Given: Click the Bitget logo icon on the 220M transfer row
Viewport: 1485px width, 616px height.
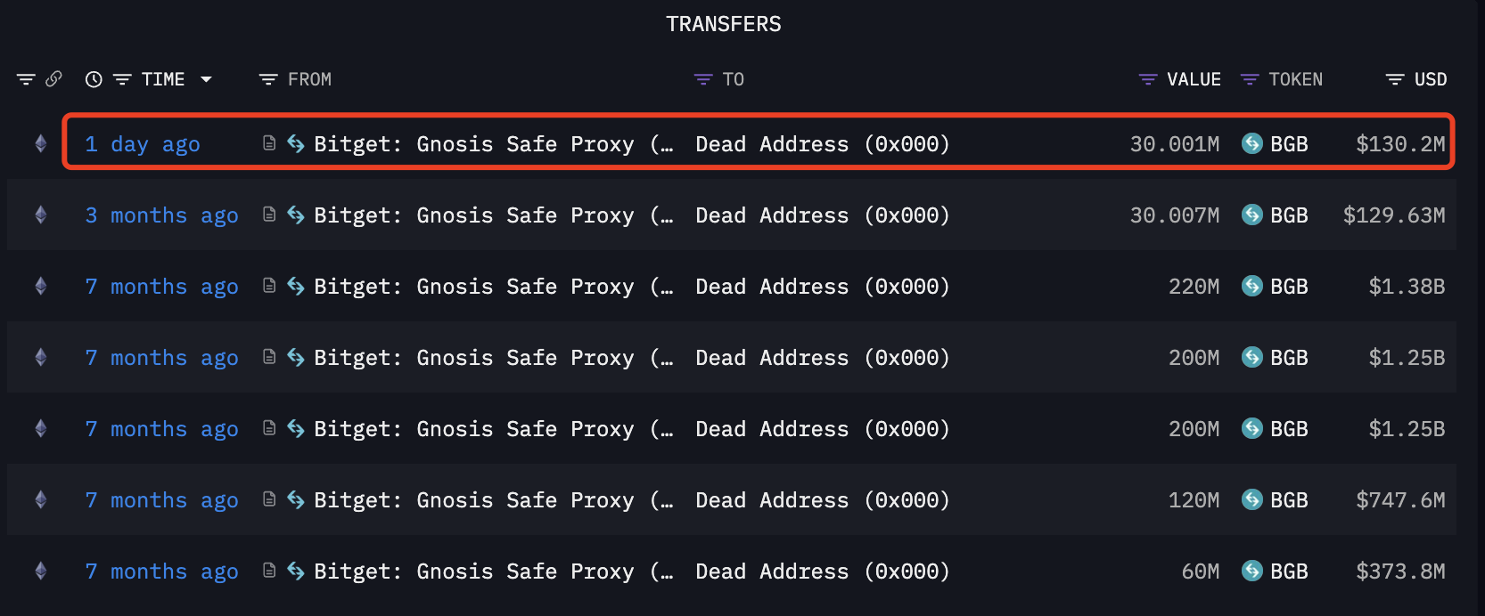Looking at the screenshot, I should [x=296, y=286].
